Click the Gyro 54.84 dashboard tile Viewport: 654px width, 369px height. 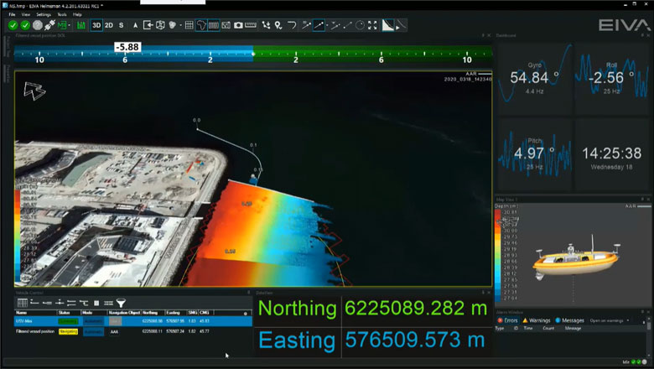coord(535,77)
